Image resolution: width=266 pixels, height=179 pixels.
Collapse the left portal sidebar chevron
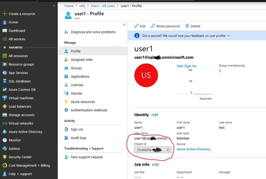point(54,6)
